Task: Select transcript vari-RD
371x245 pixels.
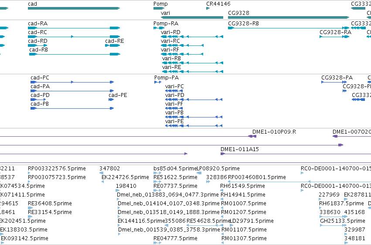Action: click(x=192, y=37)
